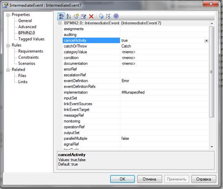Click the add new tagged value icon
Image resolution: width=223 pixels, height=189 pixels.
76,16
